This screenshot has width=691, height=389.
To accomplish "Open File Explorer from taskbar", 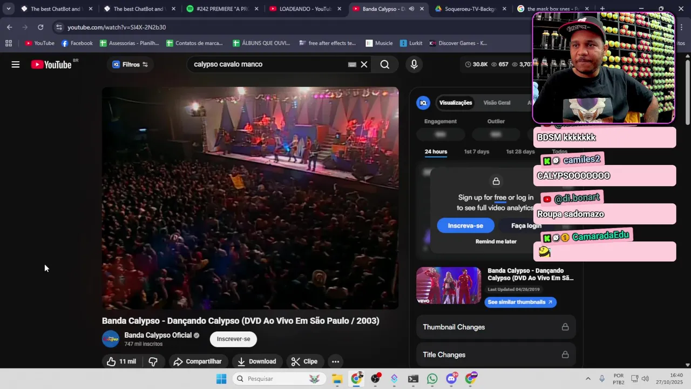I will [337, 379].
